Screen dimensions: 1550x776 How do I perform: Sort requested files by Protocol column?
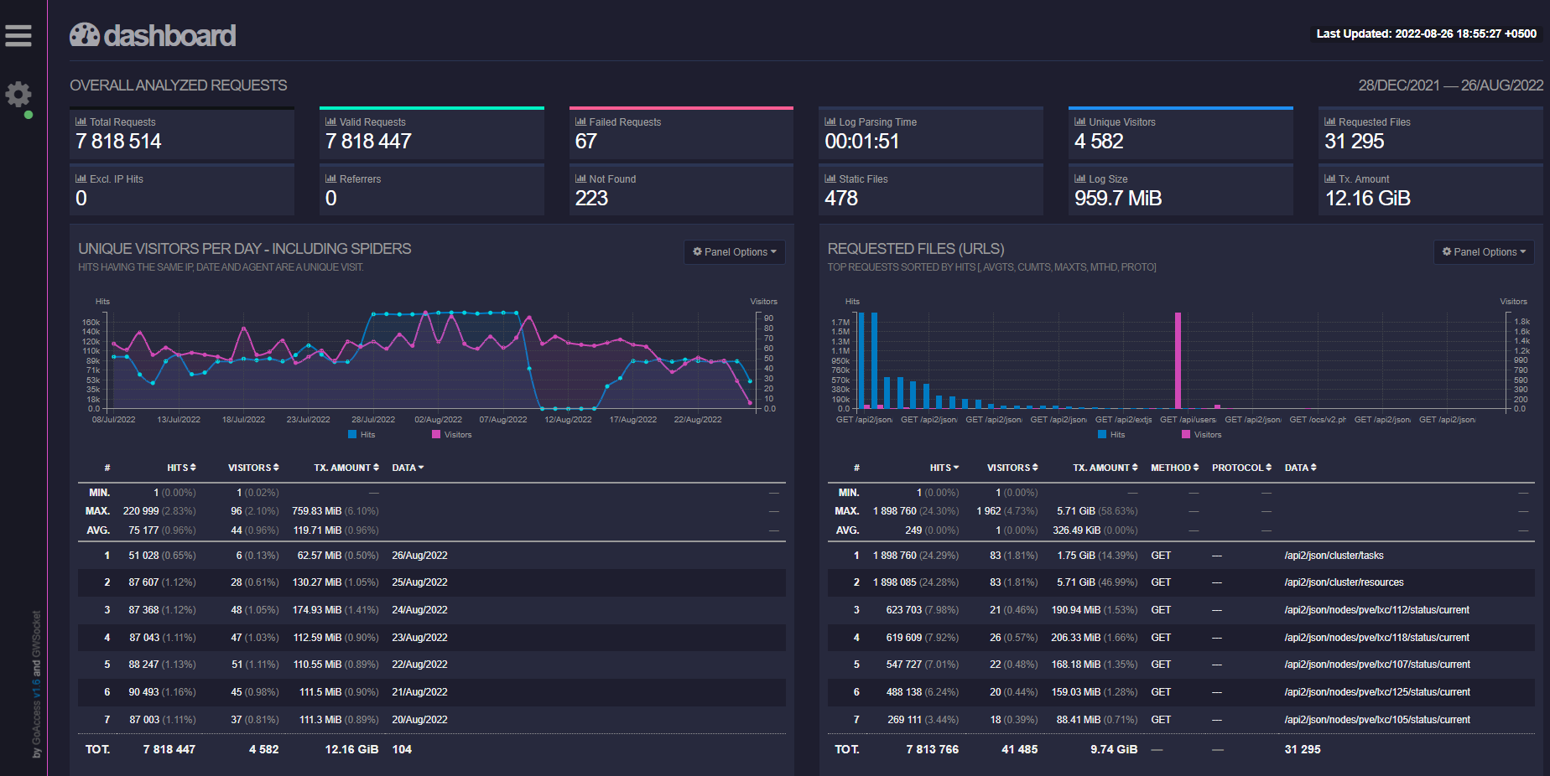click(x=1242, y=468)
